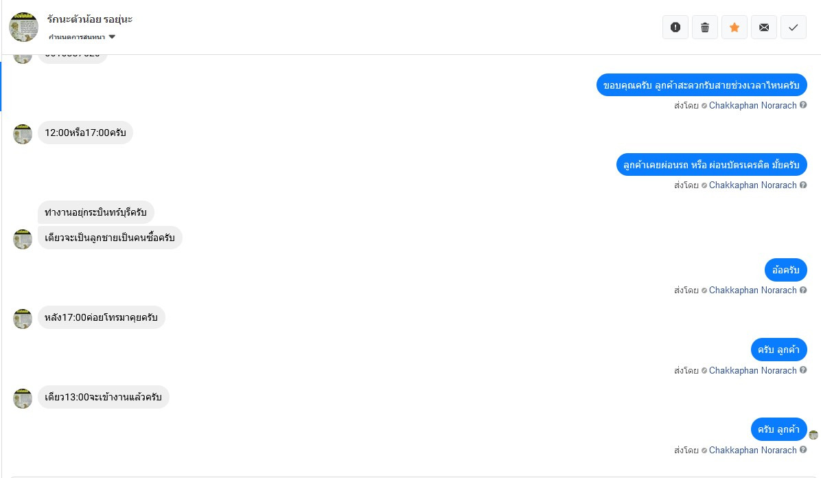This screenshot has height=478, width=821.
Task: Mark conversation done with the checkmark icon
Action: pos(794,27)
